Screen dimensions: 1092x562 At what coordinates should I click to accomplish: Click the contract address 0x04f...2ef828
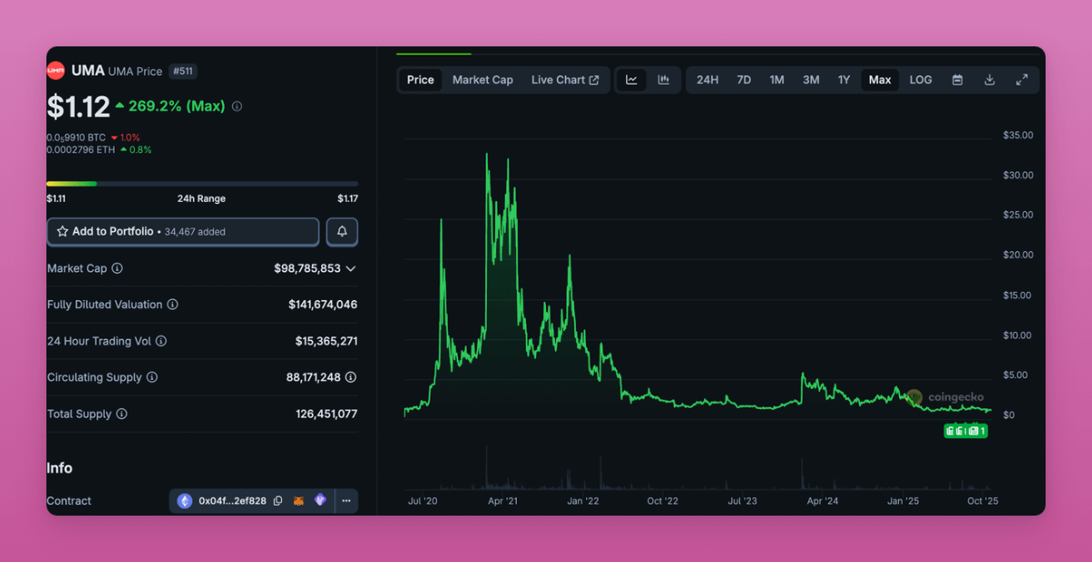click(x=232, y=501)
